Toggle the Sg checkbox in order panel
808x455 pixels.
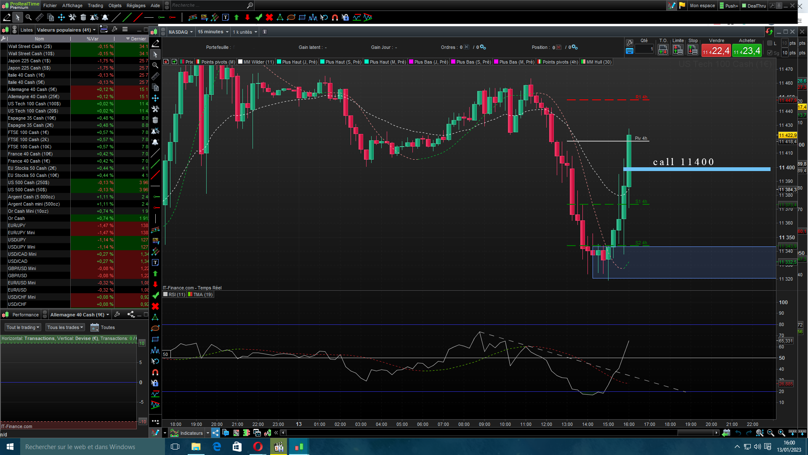(770, 53)
